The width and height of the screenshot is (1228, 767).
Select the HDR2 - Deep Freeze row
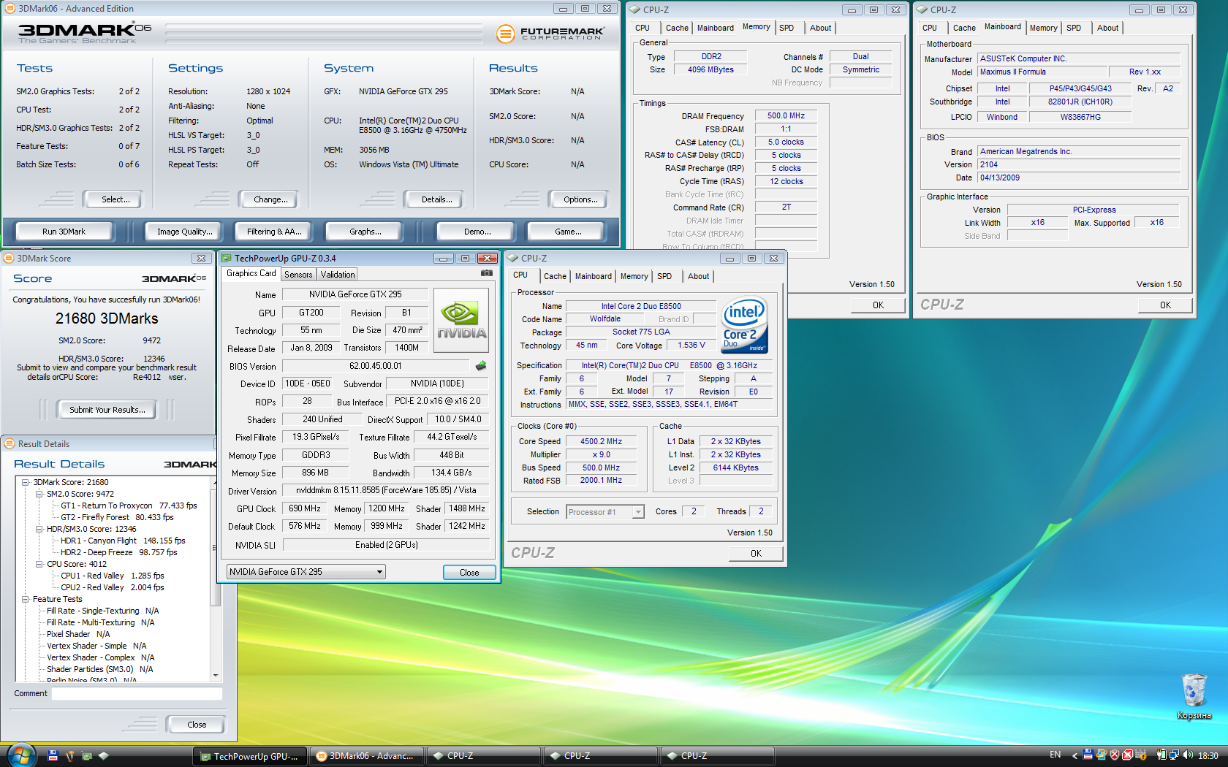(119, 552)
